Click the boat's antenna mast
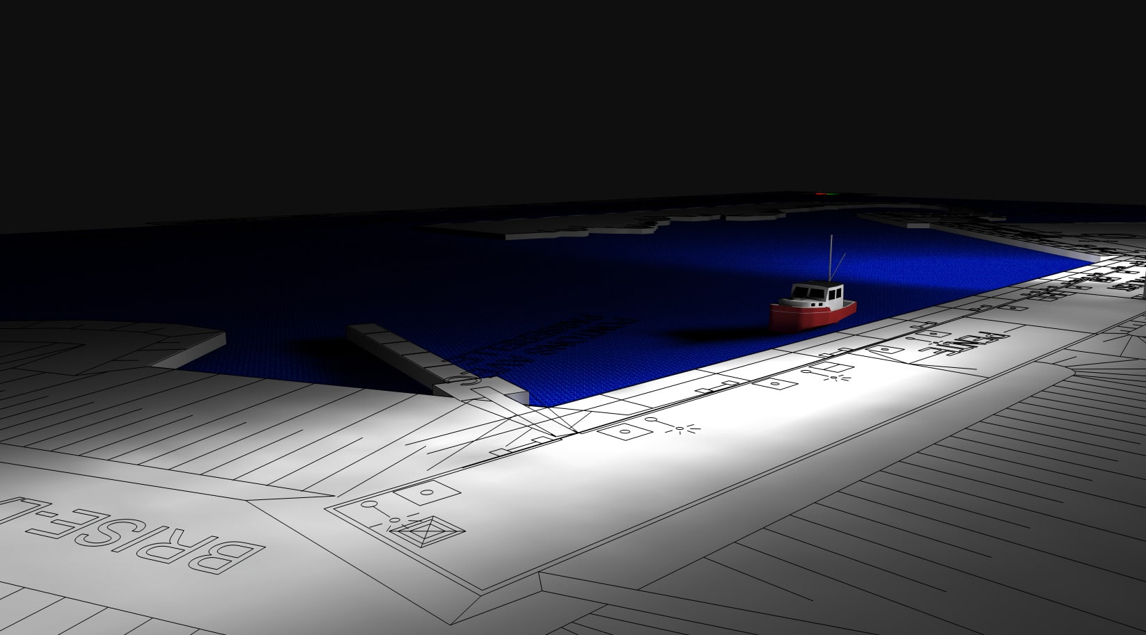The height and width of the screenshot is (635, 1146). tap(831, 257)
